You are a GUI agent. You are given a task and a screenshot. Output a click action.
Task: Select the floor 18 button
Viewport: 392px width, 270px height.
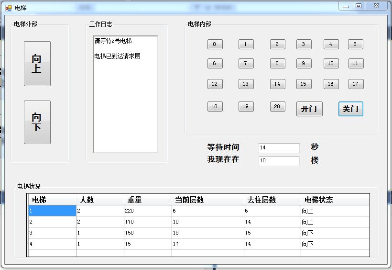coord(215,106)
